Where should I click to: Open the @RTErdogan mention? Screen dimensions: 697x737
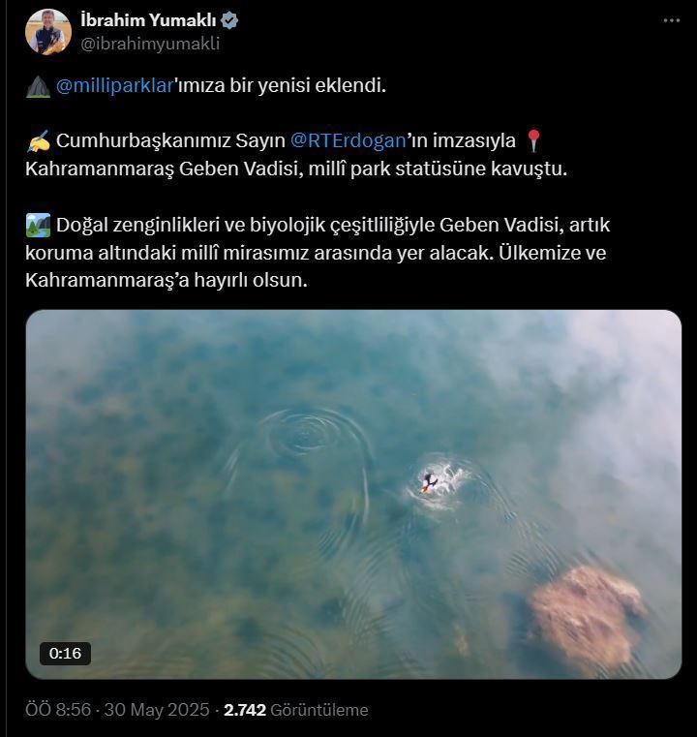[348, 141]
